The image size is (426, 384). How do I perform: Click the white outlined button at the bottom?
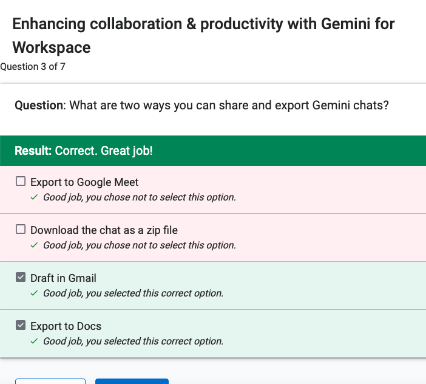50,381
